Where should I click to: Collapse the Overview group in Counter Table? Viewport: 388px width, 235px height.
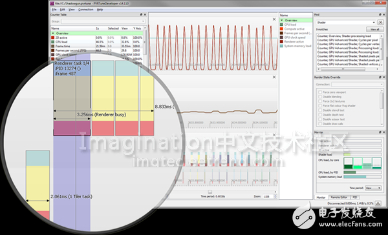pyautogui.click(x=53, y=34)
